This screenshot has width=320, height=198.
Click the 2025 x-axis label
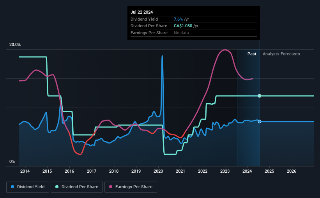269,171
